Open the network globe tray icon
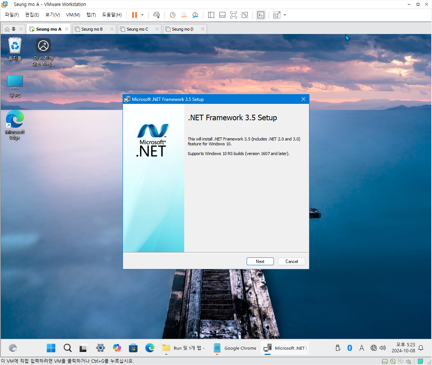Screen dimensions: 432x365 [x=374, y=348]
